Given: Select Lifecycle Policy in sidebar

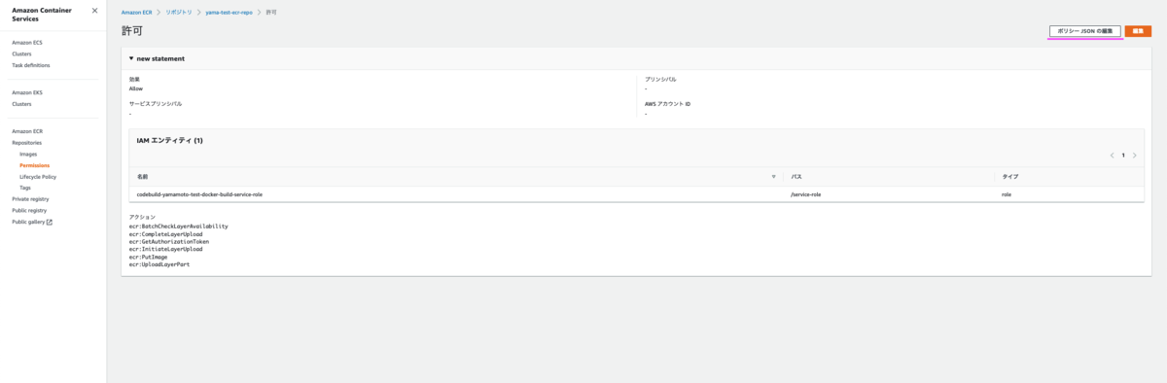Looking at the screenshot, I should (38, 177).
